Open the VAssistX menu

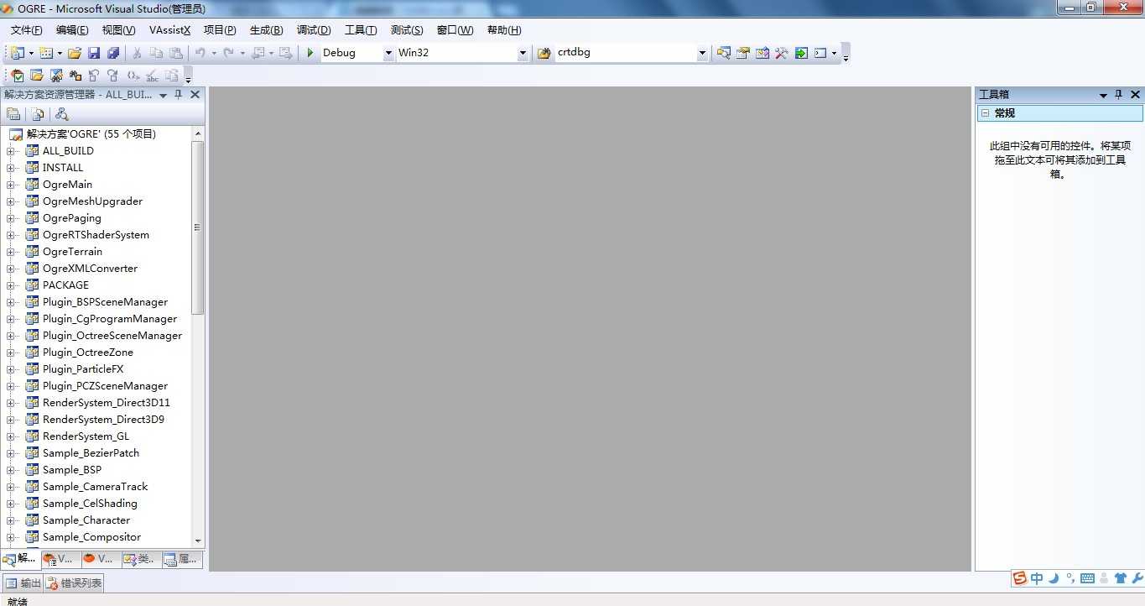coord(170,30)
